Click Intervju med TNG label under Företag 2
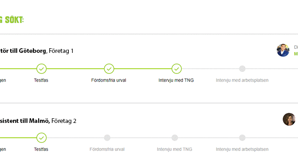This screenshot has height=167, width=298. [x=174, y=149]
